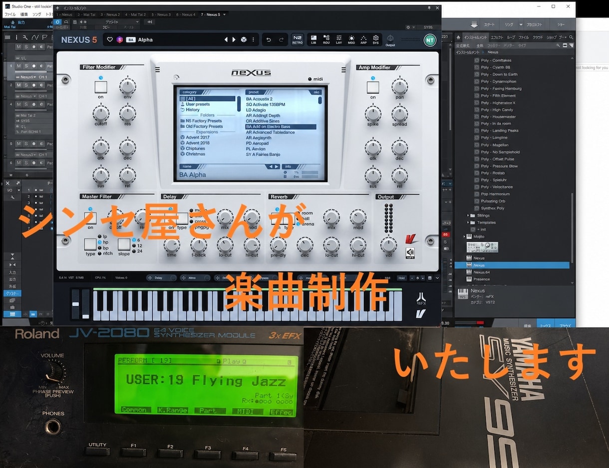Mute track 1 with M button
This screenshot has height=468, width=609.
click(x=18, y=66)
